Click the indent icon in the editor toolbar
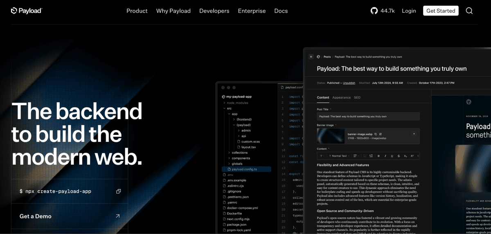The image size is (491, 234). point(371,156)
